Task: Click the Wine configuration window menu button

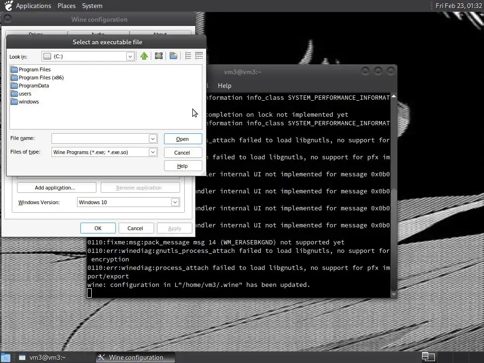Action: (x=8, y=19)
